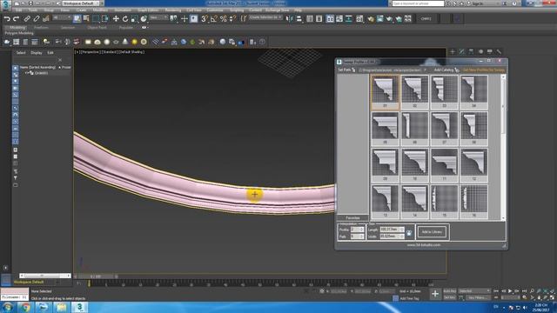Open the Modifiers menu

tap(101, 10)
